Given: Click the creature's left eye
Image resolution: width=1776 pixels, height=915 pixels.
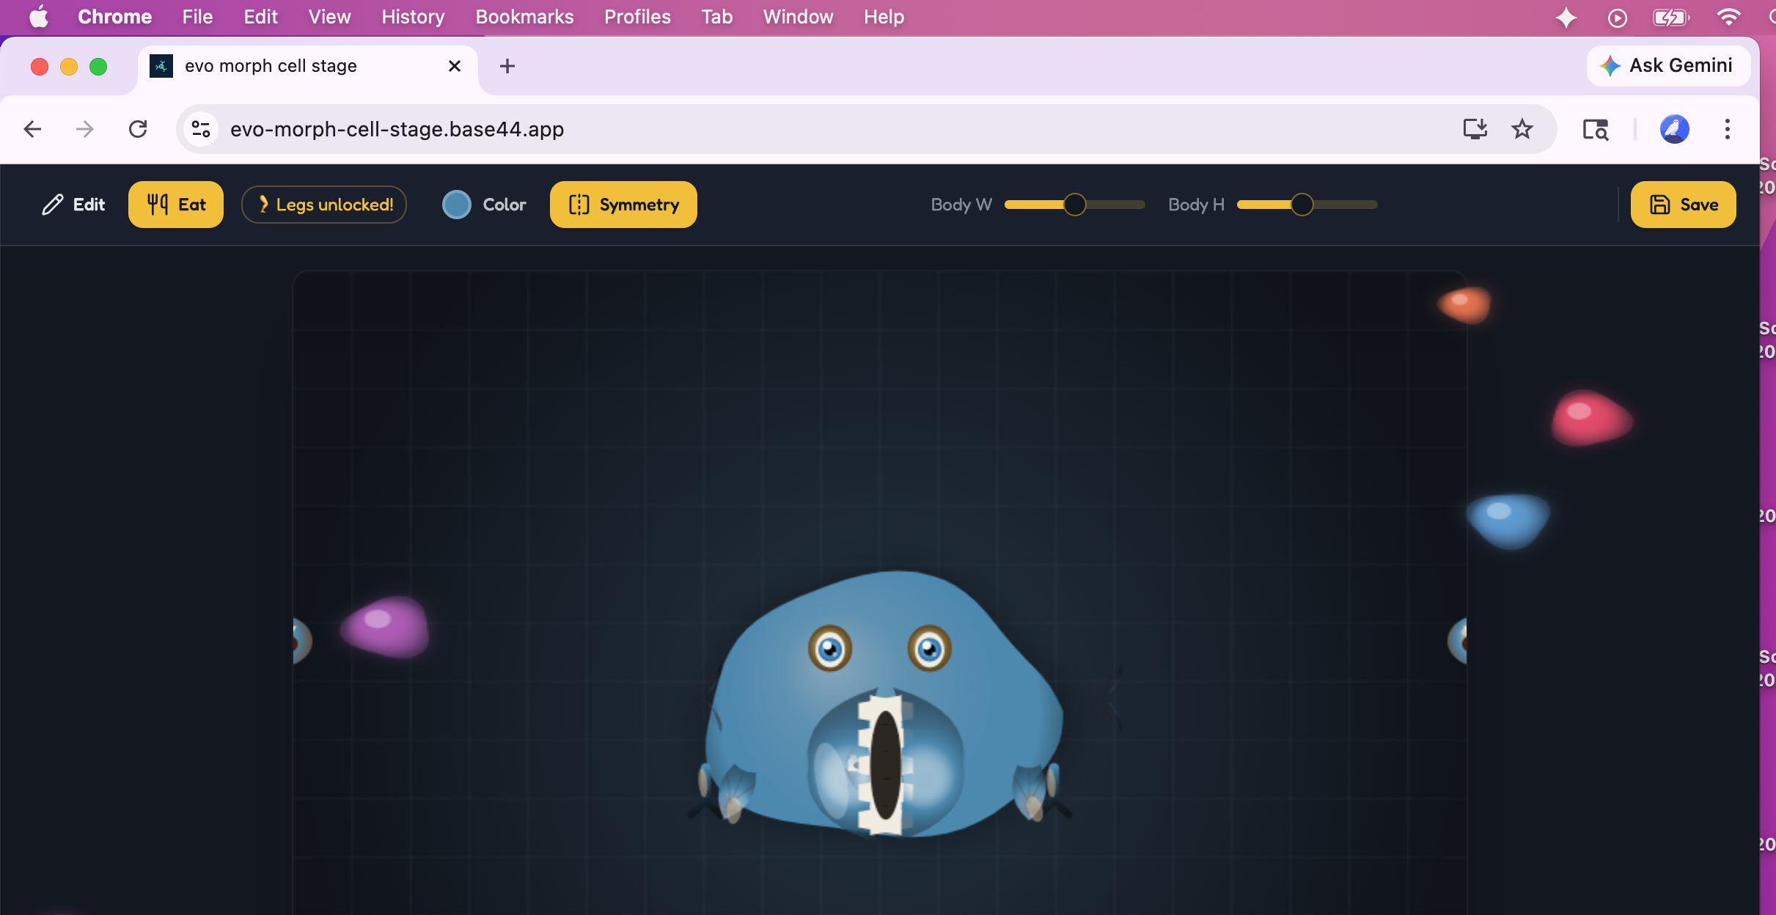Looking at the screenshot, I should point(830,648).
